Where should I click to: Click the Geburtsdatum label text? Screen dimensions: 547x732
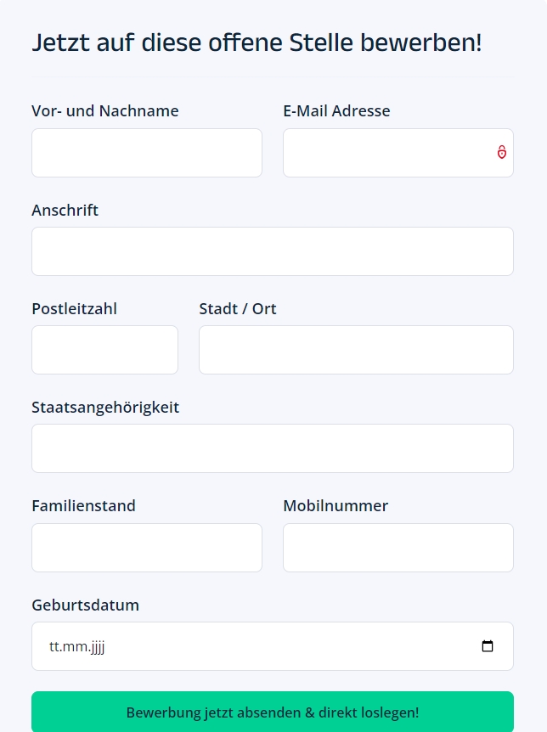click(86, 605)
